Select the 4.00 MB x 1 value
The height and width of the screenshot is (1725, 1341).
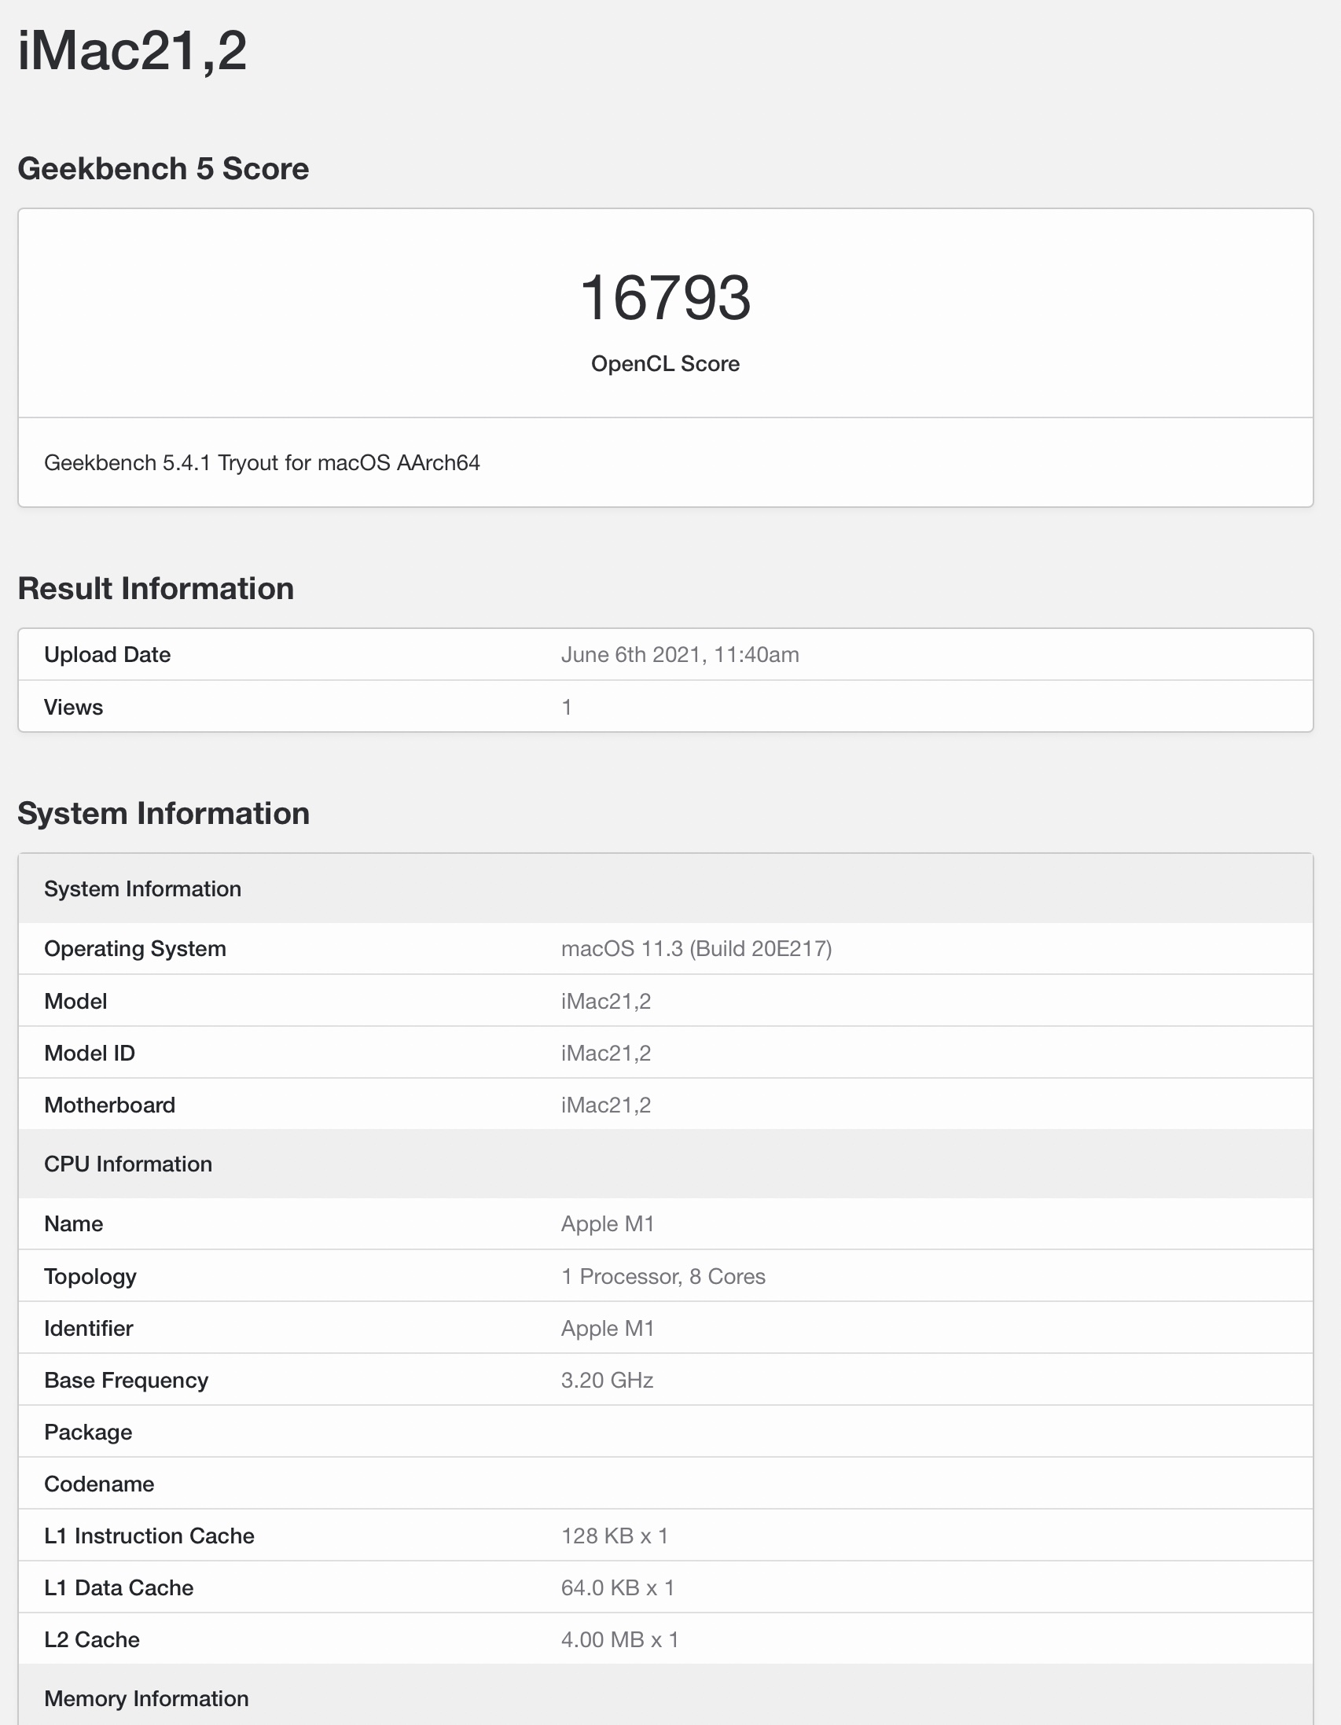pos(620,1641)
